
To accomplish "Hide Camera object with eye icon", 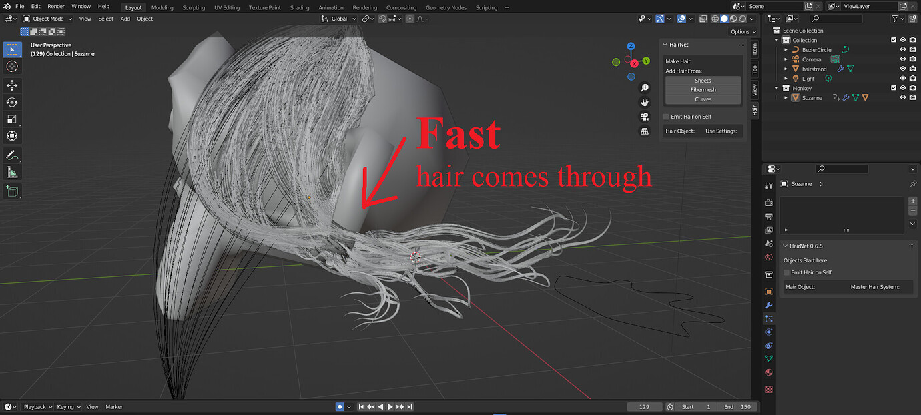I will [903, 59].
